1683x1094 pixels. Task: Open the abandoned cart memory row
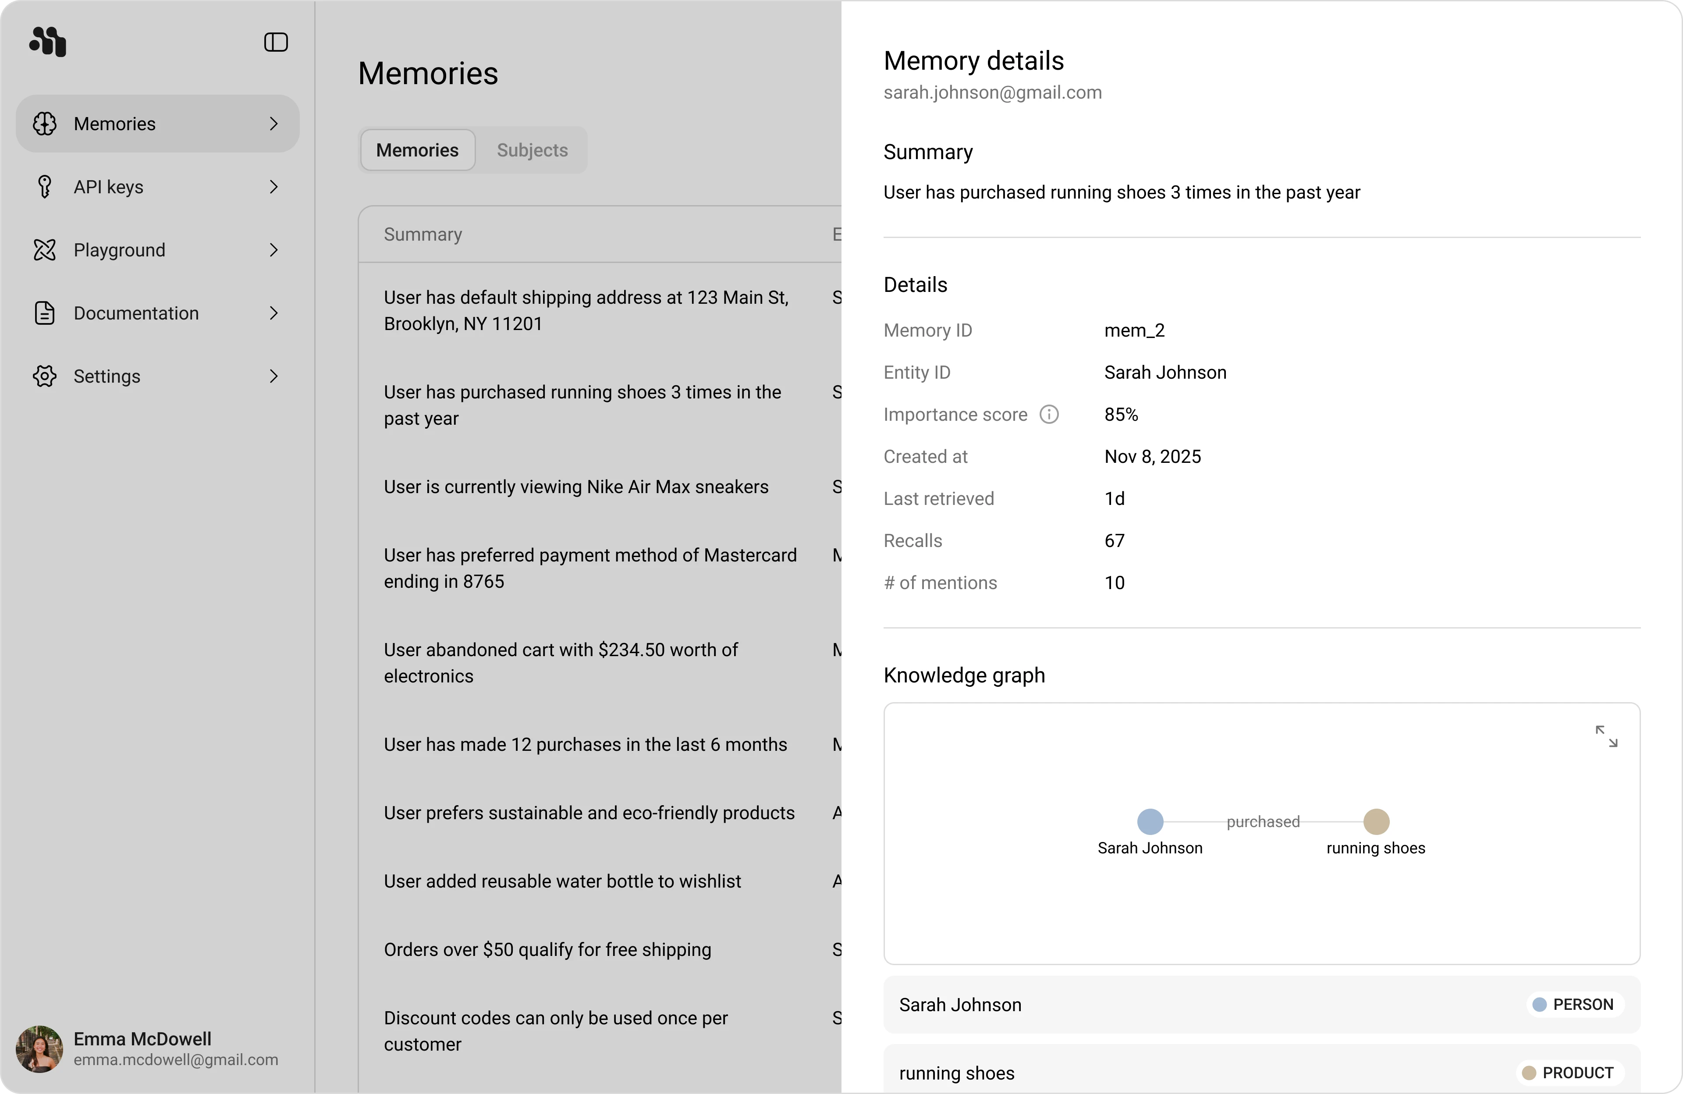[x=561, y=663]
